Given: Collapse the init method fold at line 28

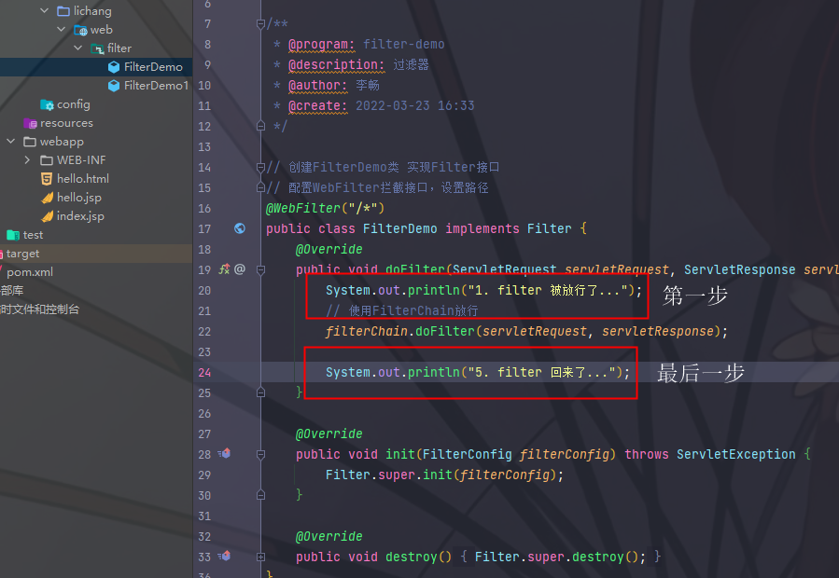Looking at the screenshot, I should click(260, 455).
